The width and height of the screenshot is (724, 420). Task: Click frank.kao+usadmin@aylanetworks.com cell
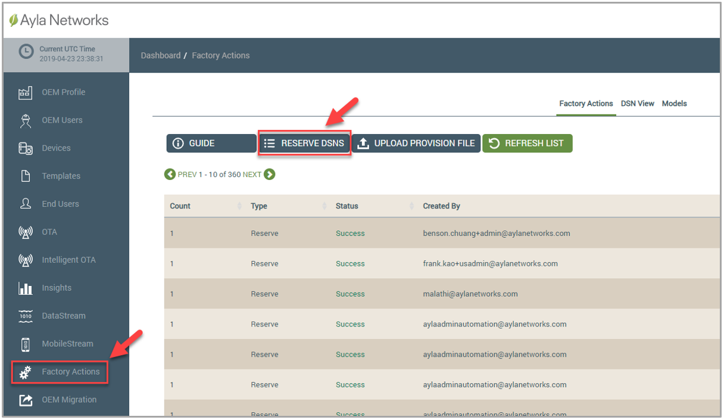tap(490, 264)
